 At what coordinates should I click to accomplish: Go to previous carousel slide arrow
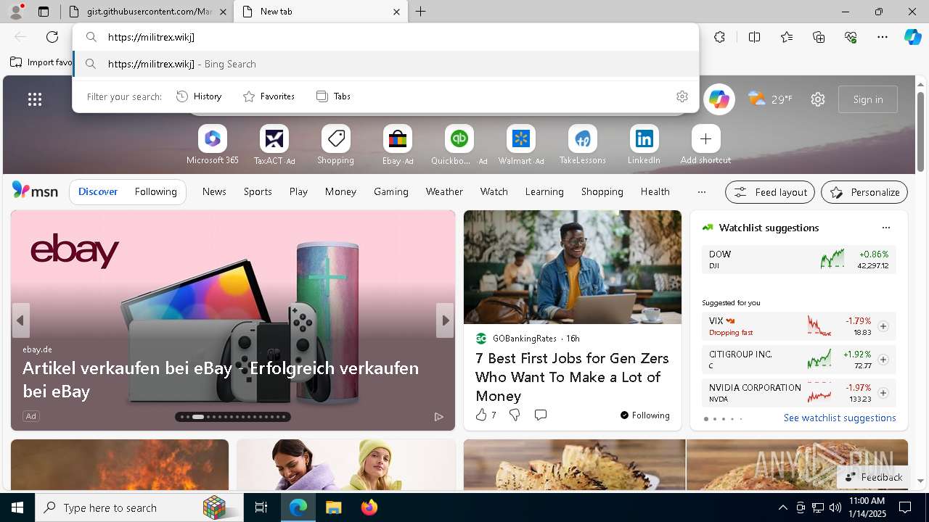[20, 320]
